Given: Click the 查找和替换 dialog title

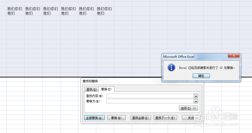Looking at the screenshot, I should 90,81.
